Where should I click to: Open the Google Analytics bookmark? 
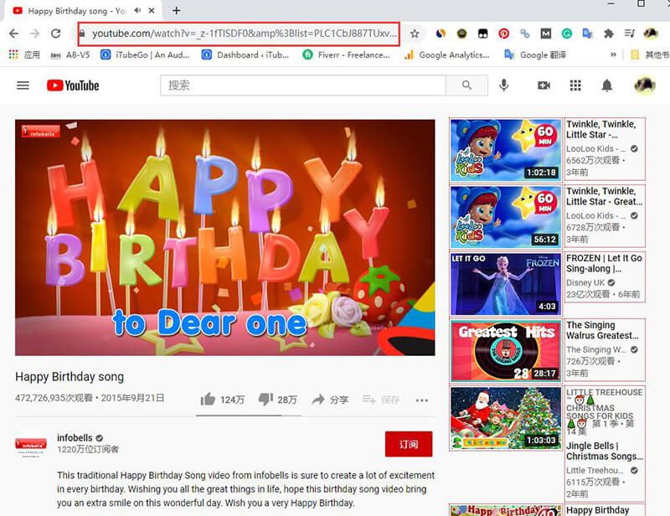447,54
